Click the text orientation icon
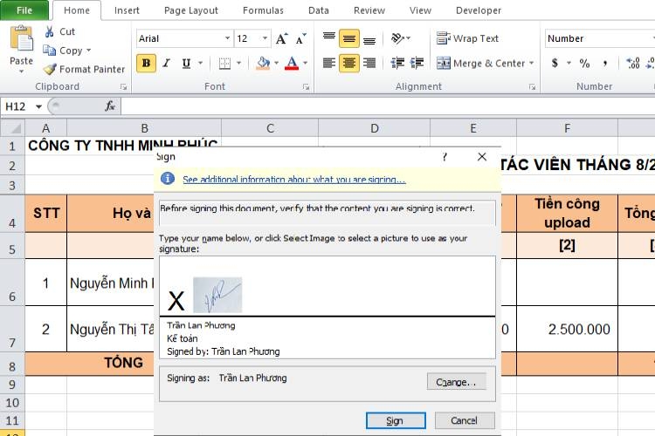This screenshot has width=655, height=436. 397,38
